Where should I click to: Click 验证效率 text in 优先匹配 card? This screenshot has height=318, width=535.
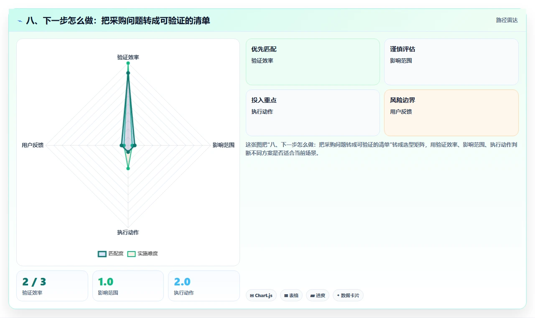(262, 61)
